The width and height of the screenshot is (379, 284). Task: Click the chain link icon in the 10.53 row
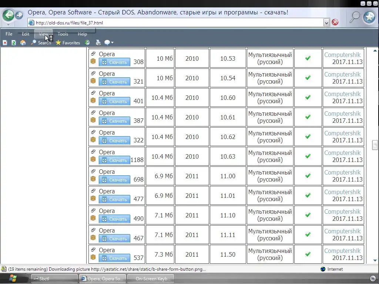coord(93,54)
